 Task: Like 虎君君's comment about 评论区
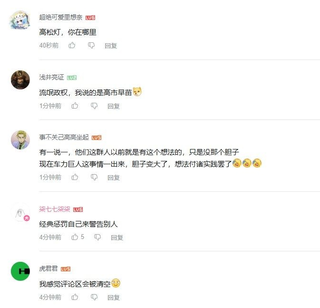75,297
